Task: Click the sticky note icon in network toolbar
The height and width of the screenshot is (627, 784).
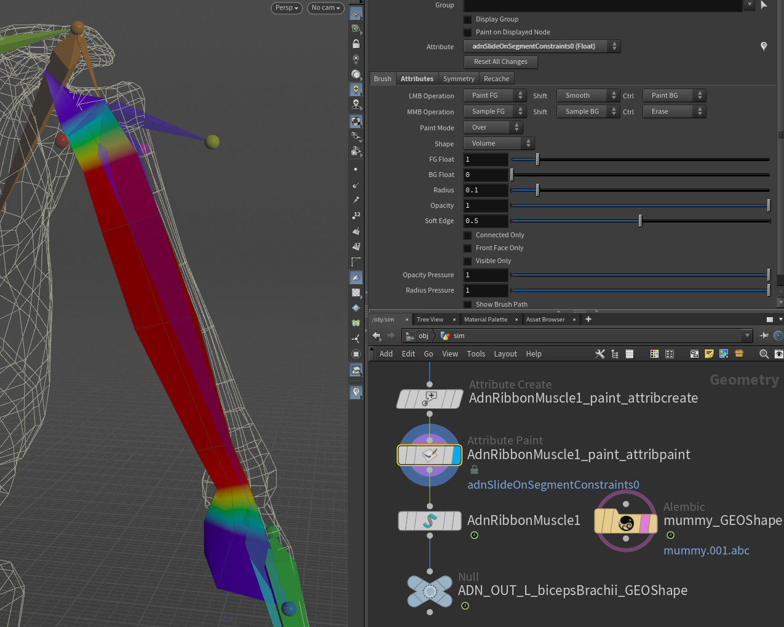Action: [x=709, y=354]
